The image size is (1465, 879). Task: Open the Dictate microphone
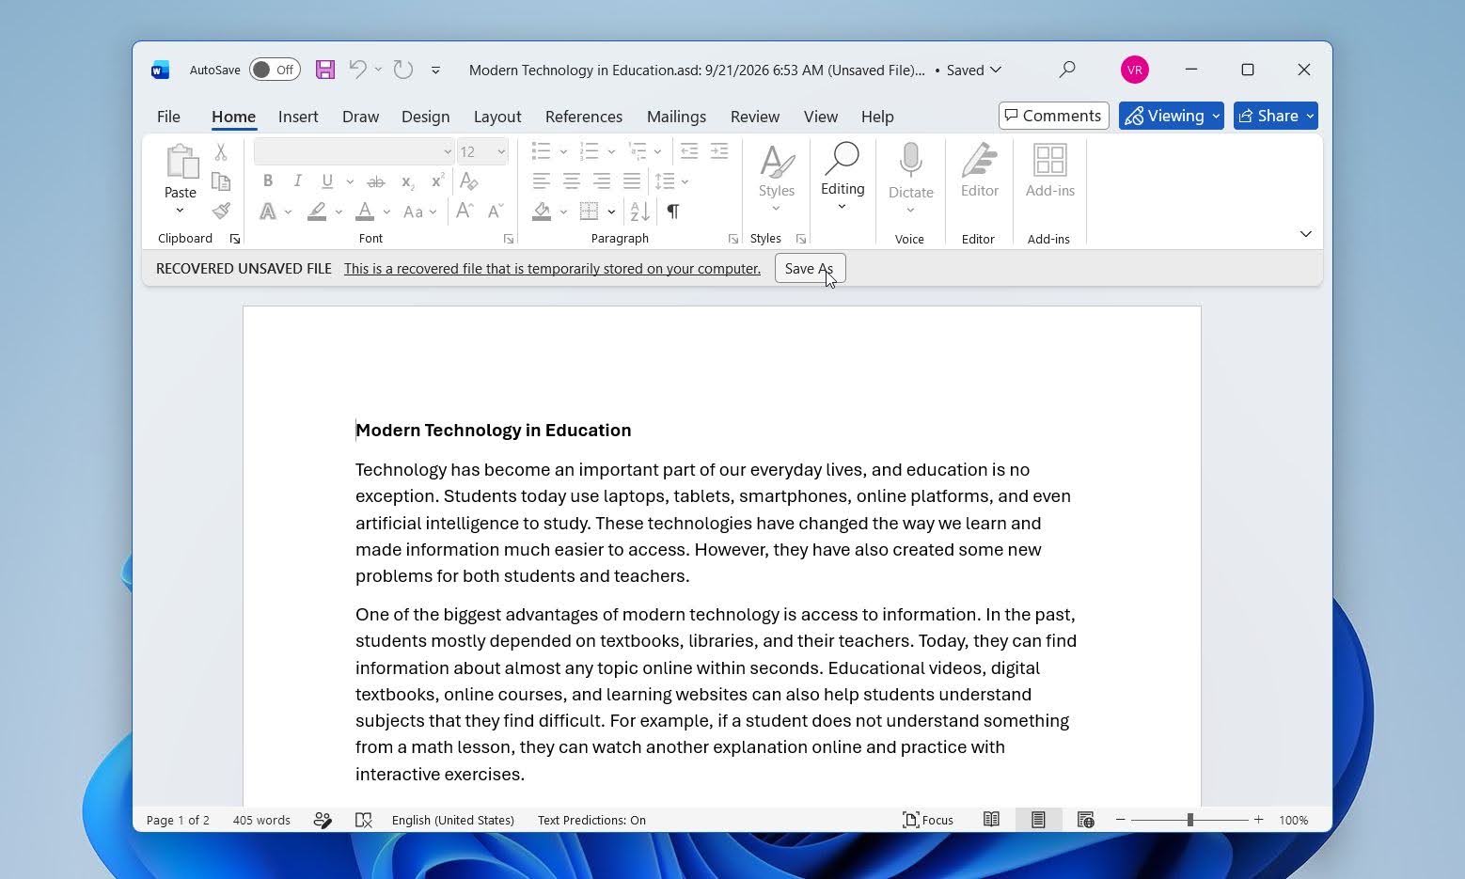(910, 160)
